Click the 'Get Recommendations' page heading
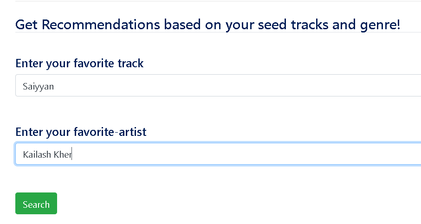The image size is (421, 224). coord(207,25)
